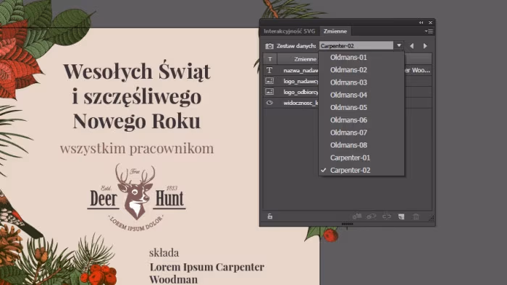Screen dimensions: 507x285
Task: Click the składa text on artboard
Action: point(164,252)
